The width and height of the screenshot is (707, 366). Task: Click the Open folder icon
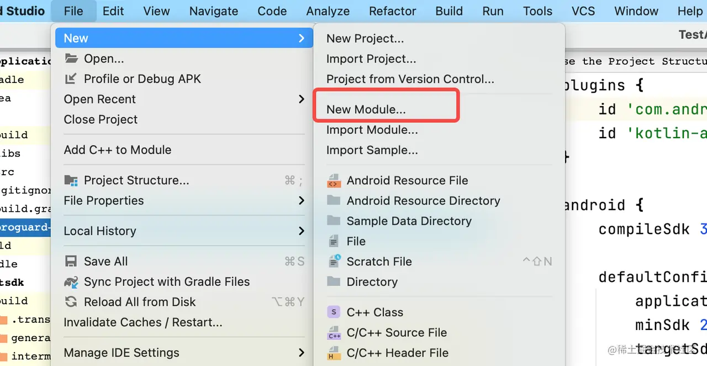pos(71,59)
